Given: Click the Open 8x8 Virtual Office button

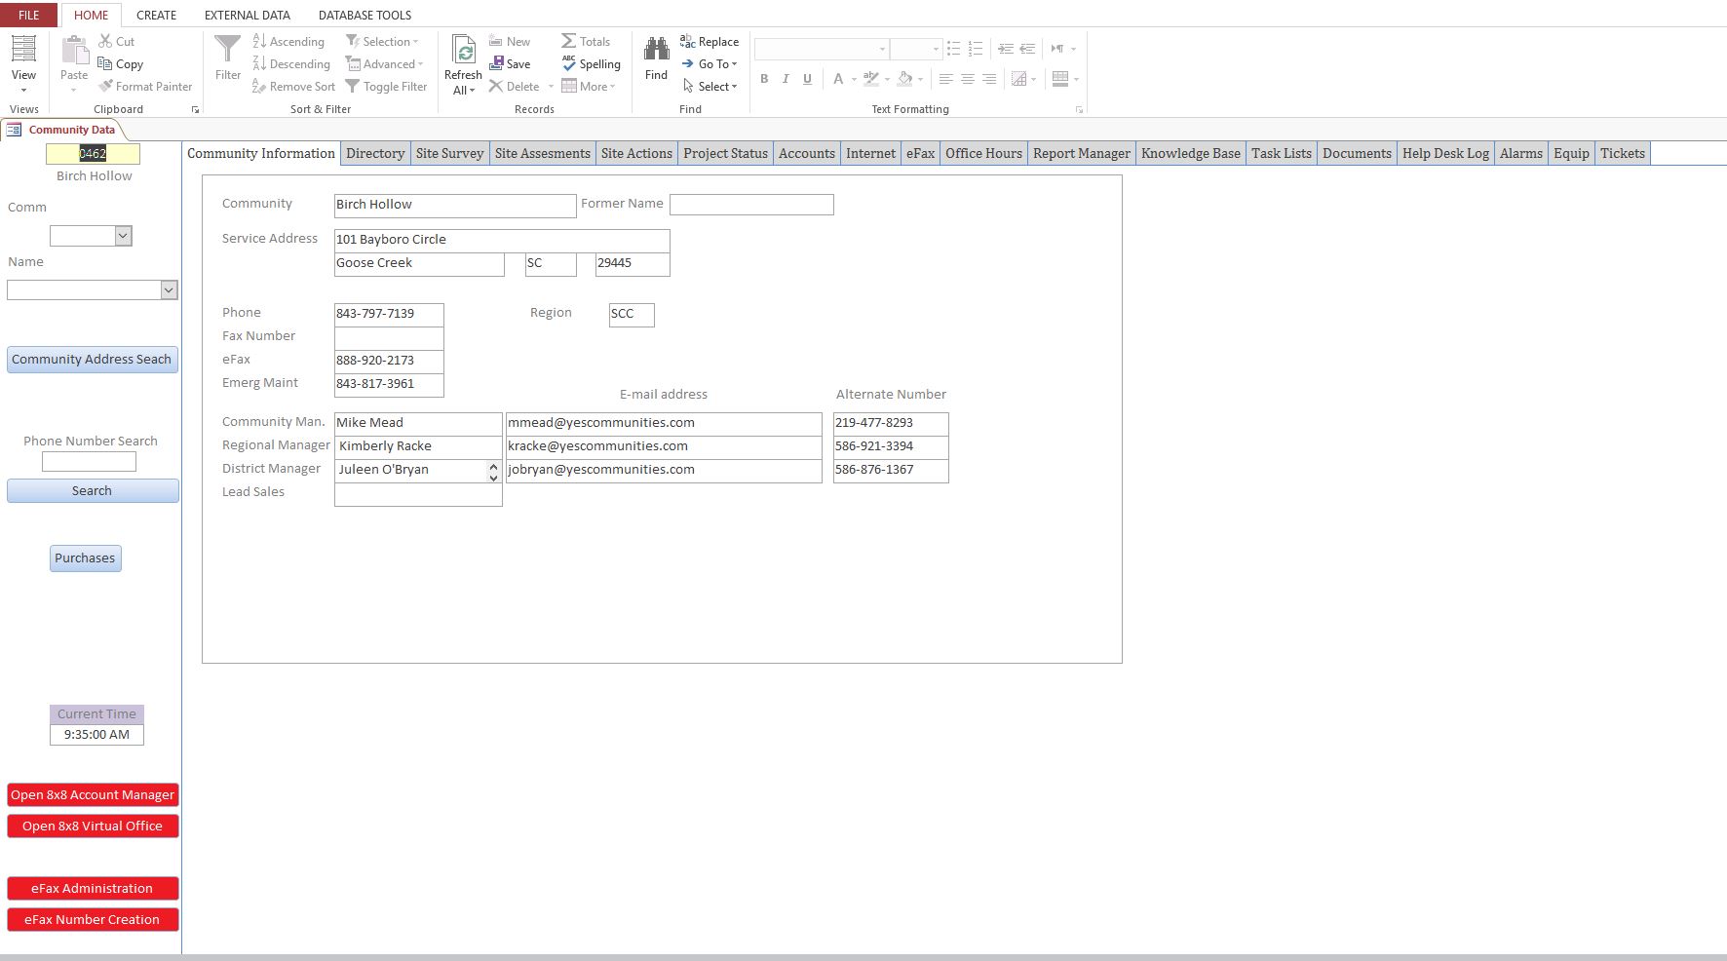Looking at the screenshot, I should click(x=93, y=826).
